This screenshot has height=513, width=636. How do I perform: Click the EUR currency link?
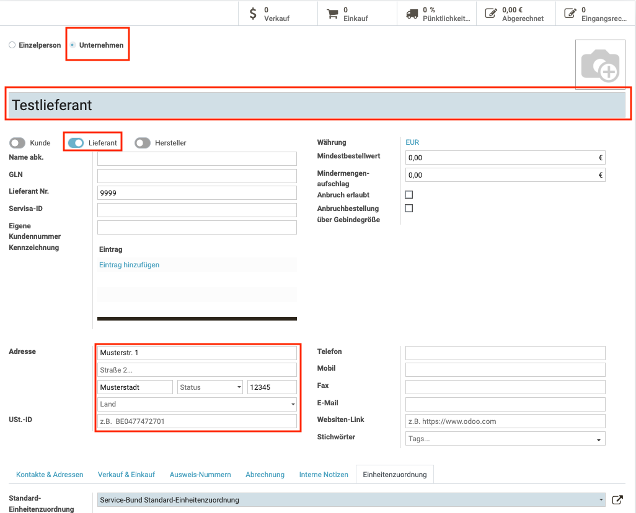click(412, 142)
